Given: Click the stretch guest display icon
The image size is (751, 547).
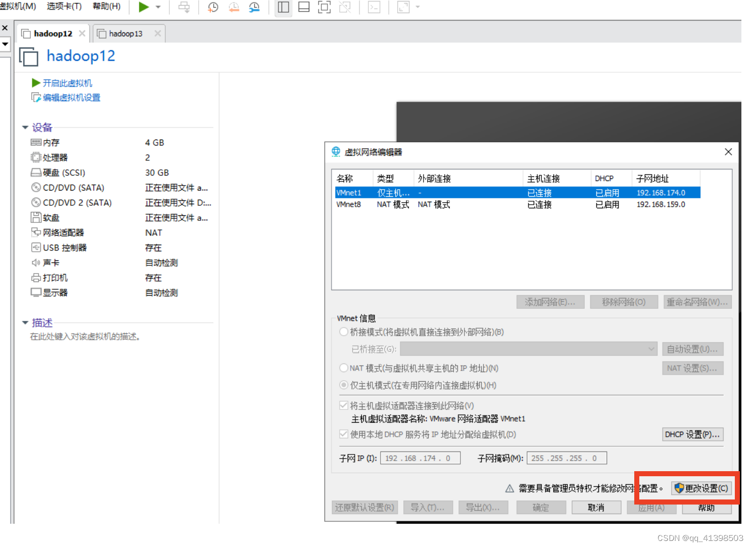Looking at the screenshot, I should point(403,7).
